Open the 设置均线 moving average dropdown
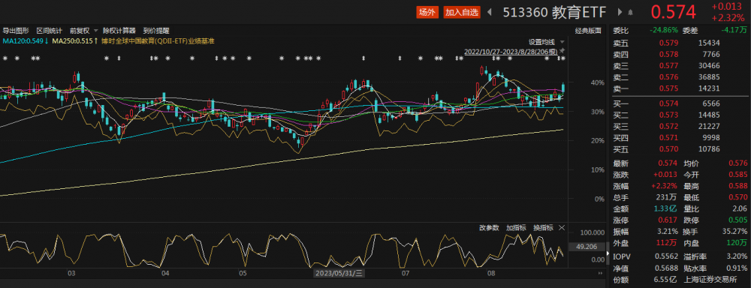Image resolution: width=751 pixels, height=288 pixels. click(x=546, y=41)
